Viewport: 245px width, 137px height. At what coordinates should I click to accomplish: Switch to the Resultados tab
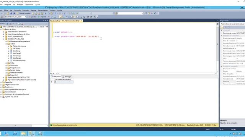tap(56, 76)
